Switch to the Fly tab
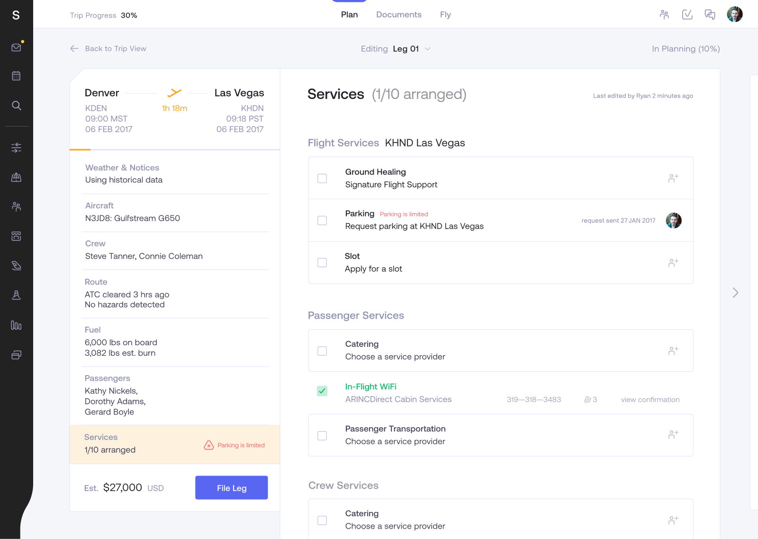Viewport: 758px width, 539px height. [x=445, y=15]
